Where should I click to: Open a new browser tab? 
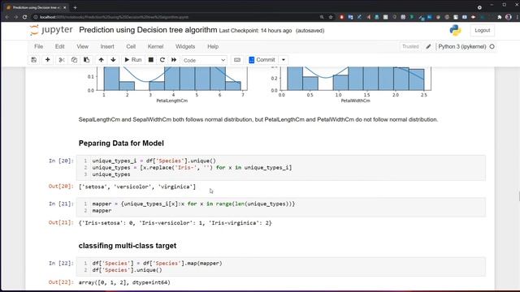[75, 7]
